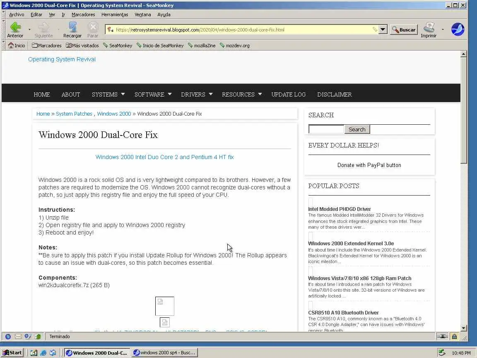Open the Ayuda menu
The height and width of the screenshot is (358, 477).
pyautogui.click(x=164, y=15)
